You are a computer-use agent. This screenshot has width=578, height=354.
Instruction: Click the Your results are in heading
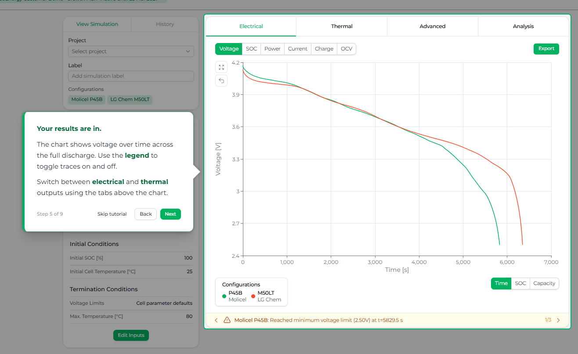click(x=69, y=129)
